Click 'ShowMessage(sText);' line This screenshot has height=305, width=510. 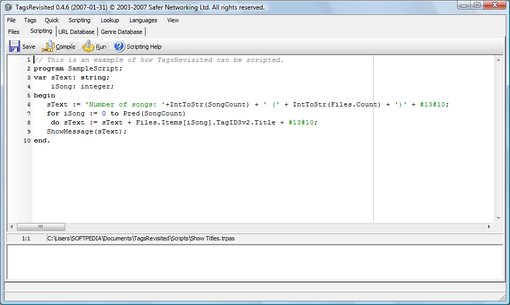coord(86,131)
